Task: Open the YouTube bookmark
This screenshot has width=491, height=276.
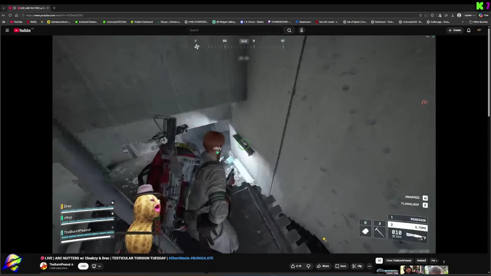Action: (x=16, y=22)
